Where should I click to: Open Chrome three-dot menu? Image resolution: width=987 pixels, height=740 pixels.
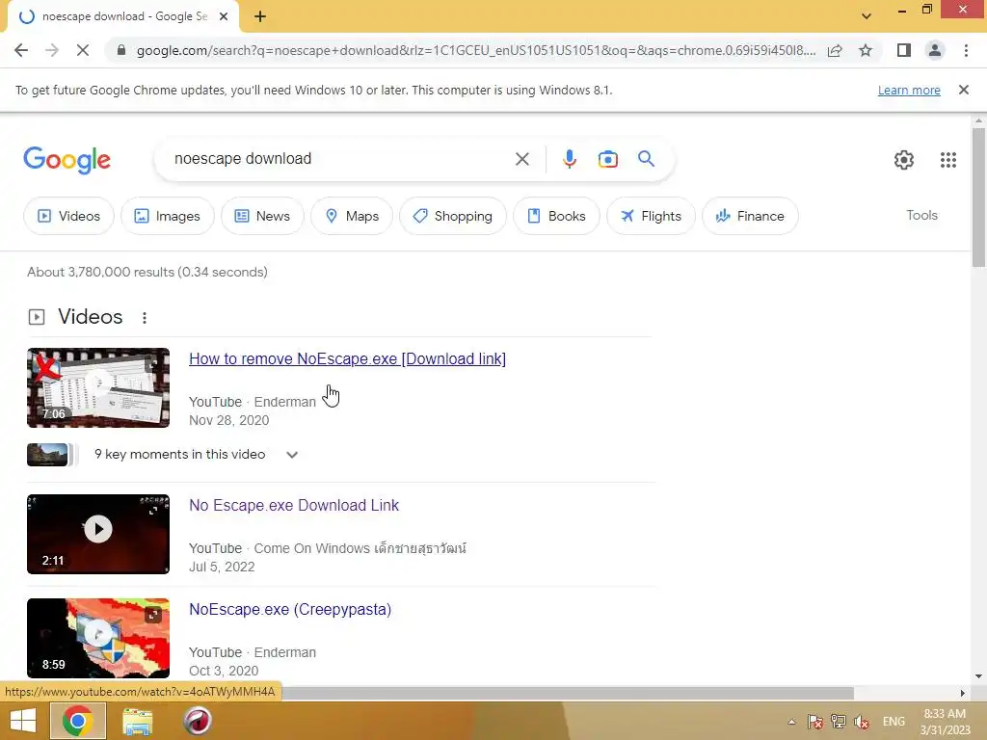tap(966, 50)
